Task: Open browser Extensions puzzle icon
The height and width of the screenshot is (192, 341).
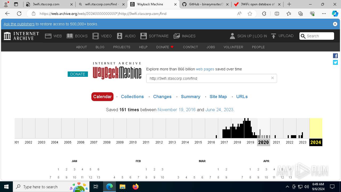Action: [x=264, y=14]
